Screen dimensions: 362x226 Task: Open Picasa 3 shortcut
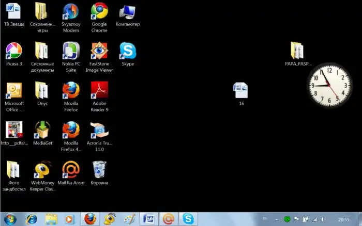(13, 51)
